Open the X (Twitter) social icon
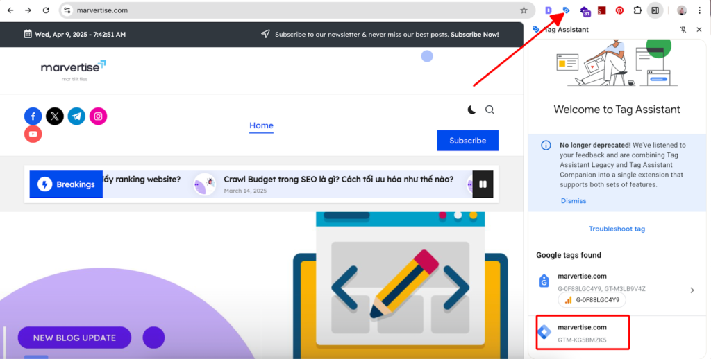Viewport: 711px width, 359px height. coord(55,116)
